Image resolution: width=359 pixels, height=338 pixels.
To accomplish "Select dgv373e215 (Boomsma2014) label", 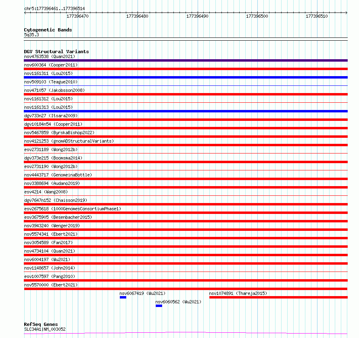I will tap(53, 158).
